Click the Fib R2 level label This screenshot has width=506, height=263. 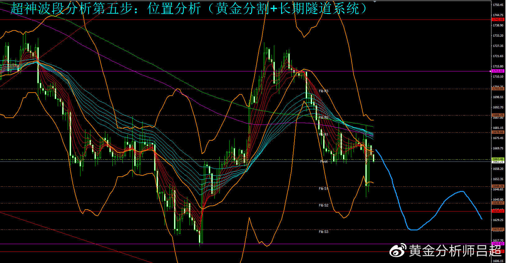point(323,117)
